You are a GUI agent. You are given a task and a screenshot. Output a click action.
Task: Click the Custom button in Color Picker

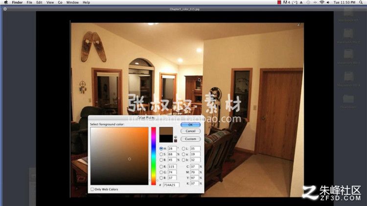click(190, 139)
